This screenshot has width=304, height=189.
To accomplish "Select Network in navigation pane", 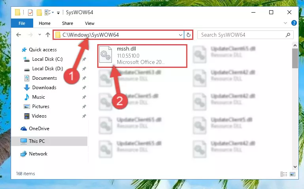I will [34, 154].
